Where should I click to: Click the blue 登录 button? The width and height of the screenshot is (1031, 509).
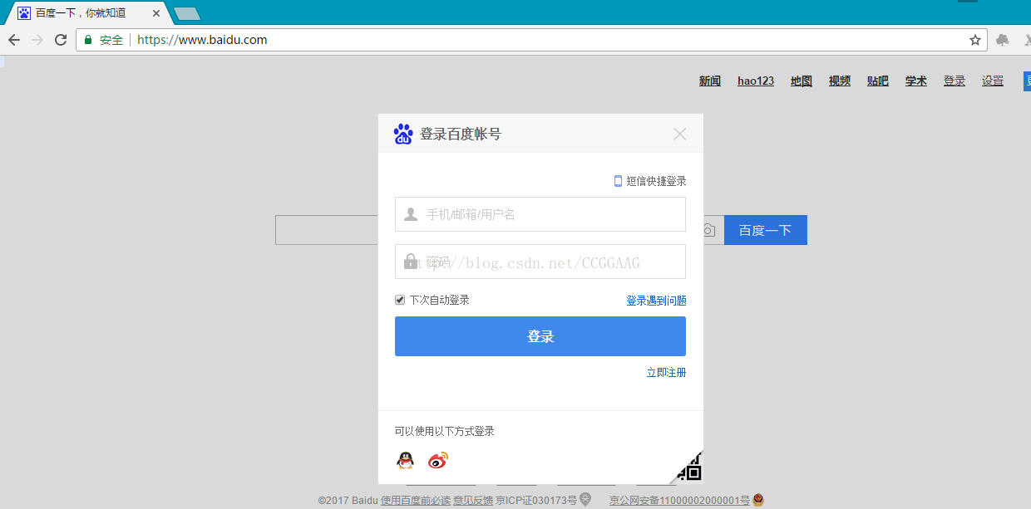pos(540,336)
